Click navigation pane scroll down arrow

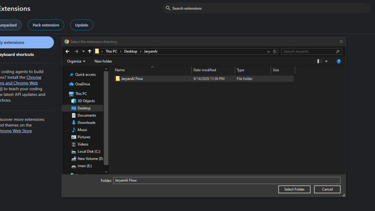point(106,172)
